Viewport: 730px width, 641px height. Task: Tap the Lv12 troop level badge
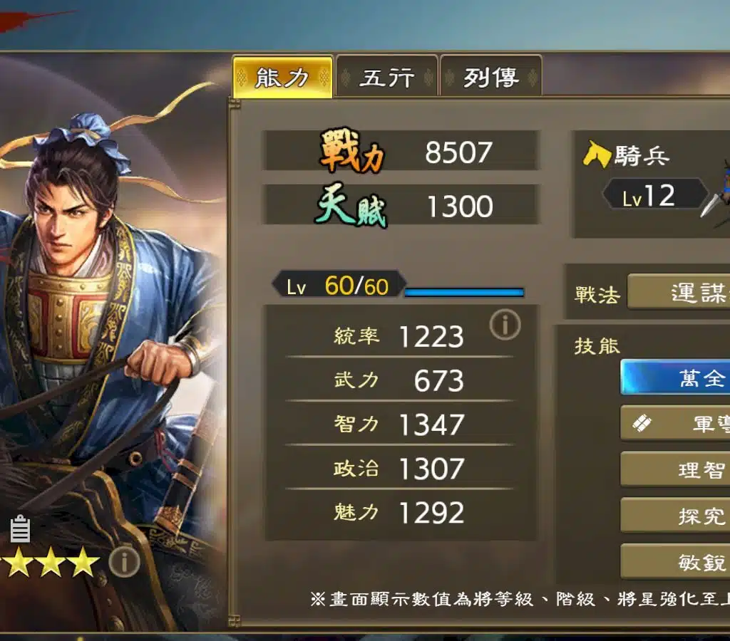654,194
